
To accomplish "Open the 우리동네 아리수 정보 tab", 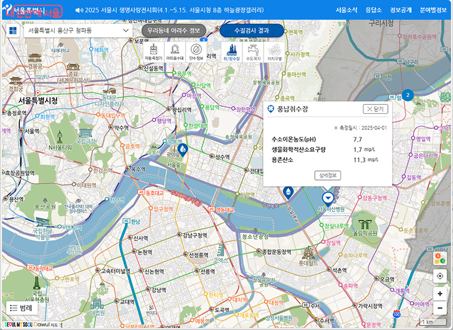I will coord(173,30).
